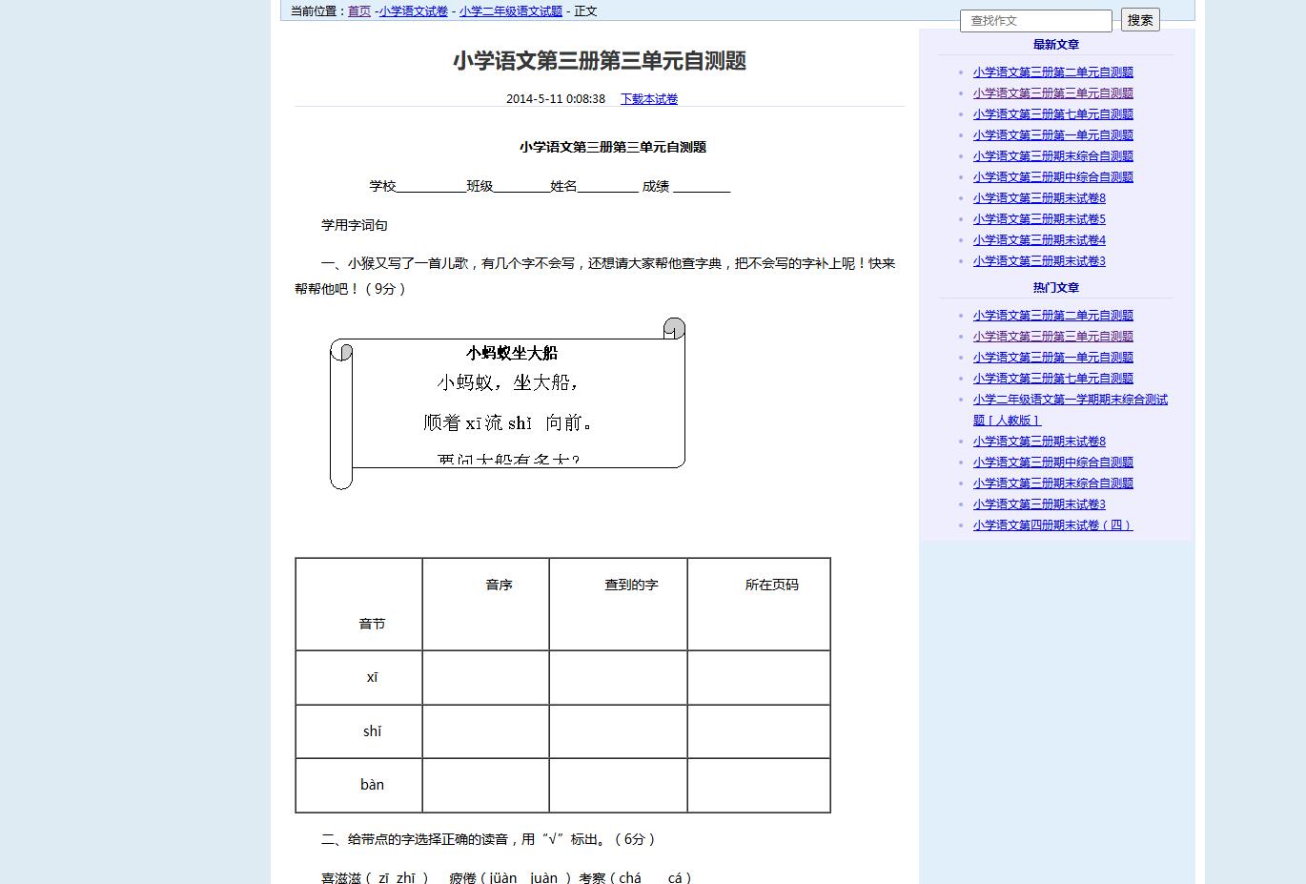The image size is (1306, 884).
Task: Open 第二单元自测题 under 最新文章
Action: [1053, 72]
